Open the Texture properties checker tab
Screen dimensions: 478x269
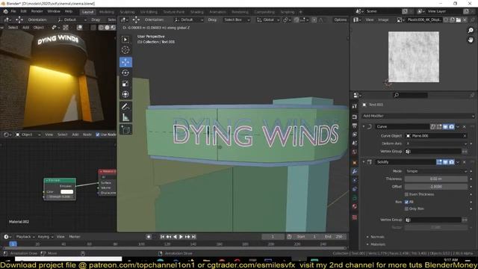(355, 217)
